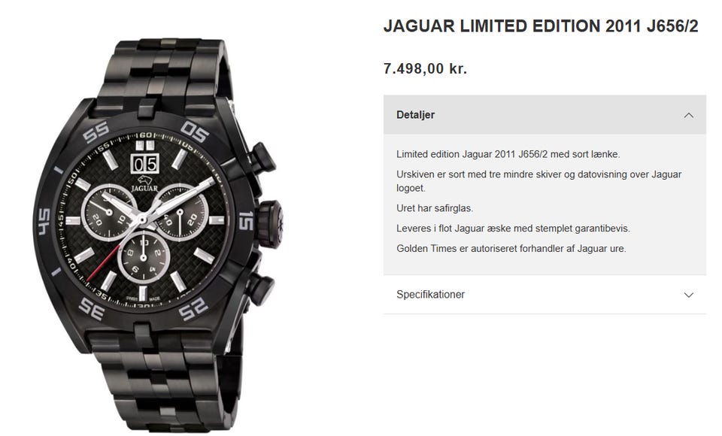Open the Specifikationer accordion tab
Screen dimensions: 722x436
coord(545,295)
